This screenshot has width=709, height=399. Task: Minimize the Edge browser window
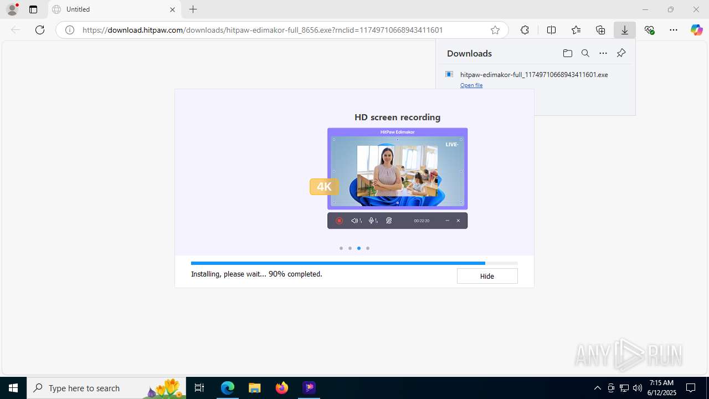[x=645, y=9]
